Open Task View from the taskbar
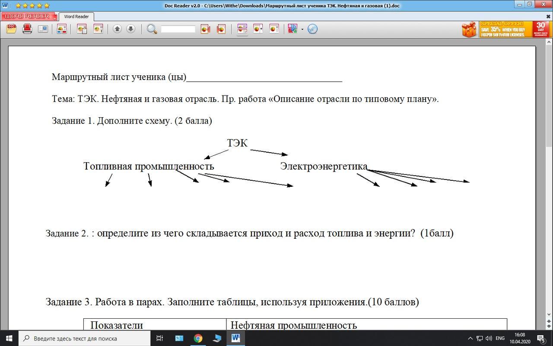Image resolution: width=553 pixels, height=346 pixels. [x=159, y=338]
